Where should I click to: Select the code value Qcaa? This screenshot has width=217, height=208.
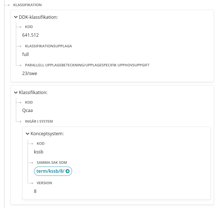pyautogui.click(x=27, y=111)
